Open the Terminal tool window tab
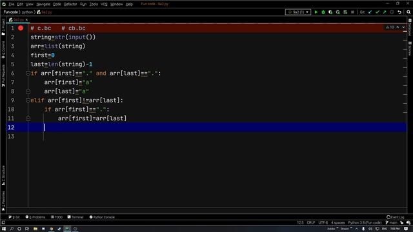 76,217
